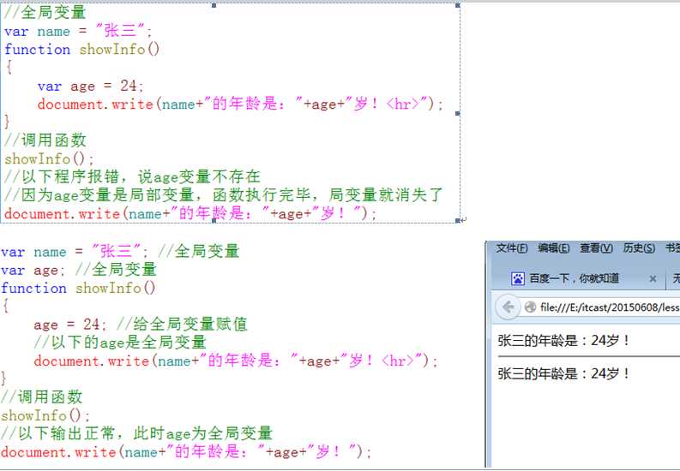Click the file:///E:/itcast address field
This screenshot has height=471, width=680.
click(x=607, y=307)
